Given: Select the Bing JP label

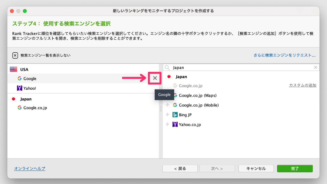Looking at the screenshot, I should coord(185,115).
